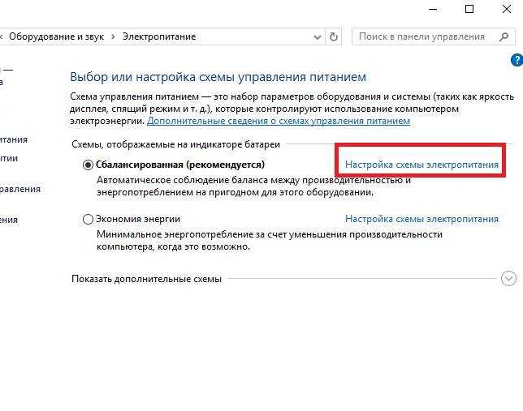Refresh the control panel address bar
Screen dimensions: 523x411
(333, 36)
